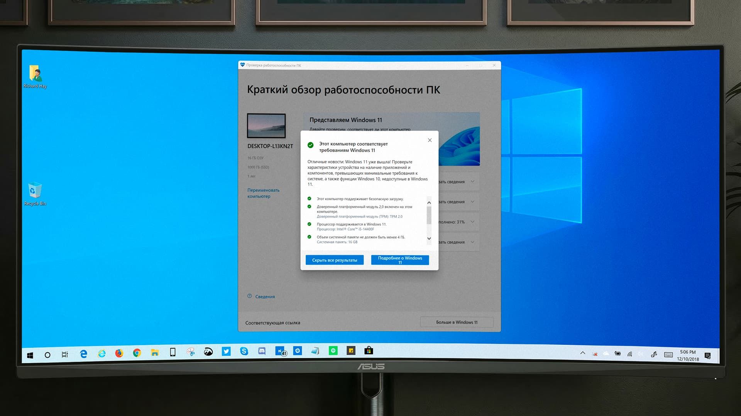Screen dimensions: 741x416
Task: Open Microsoft Store from the taskbar
Action: (369, 350)
